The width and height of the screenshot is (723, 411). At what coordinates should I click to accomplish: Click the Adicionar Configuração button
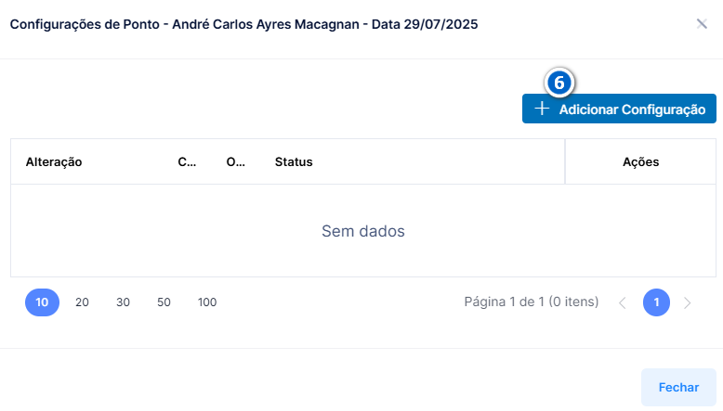coord(619,109)
